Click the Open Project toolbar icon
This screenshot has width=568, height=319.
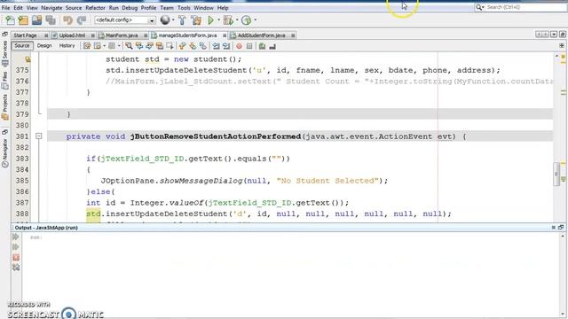pos(37,20)
